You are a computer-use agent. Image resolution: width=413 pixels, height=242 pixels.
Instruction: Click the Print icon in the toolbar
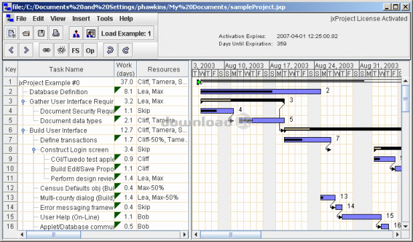click(x=56, y=33)
